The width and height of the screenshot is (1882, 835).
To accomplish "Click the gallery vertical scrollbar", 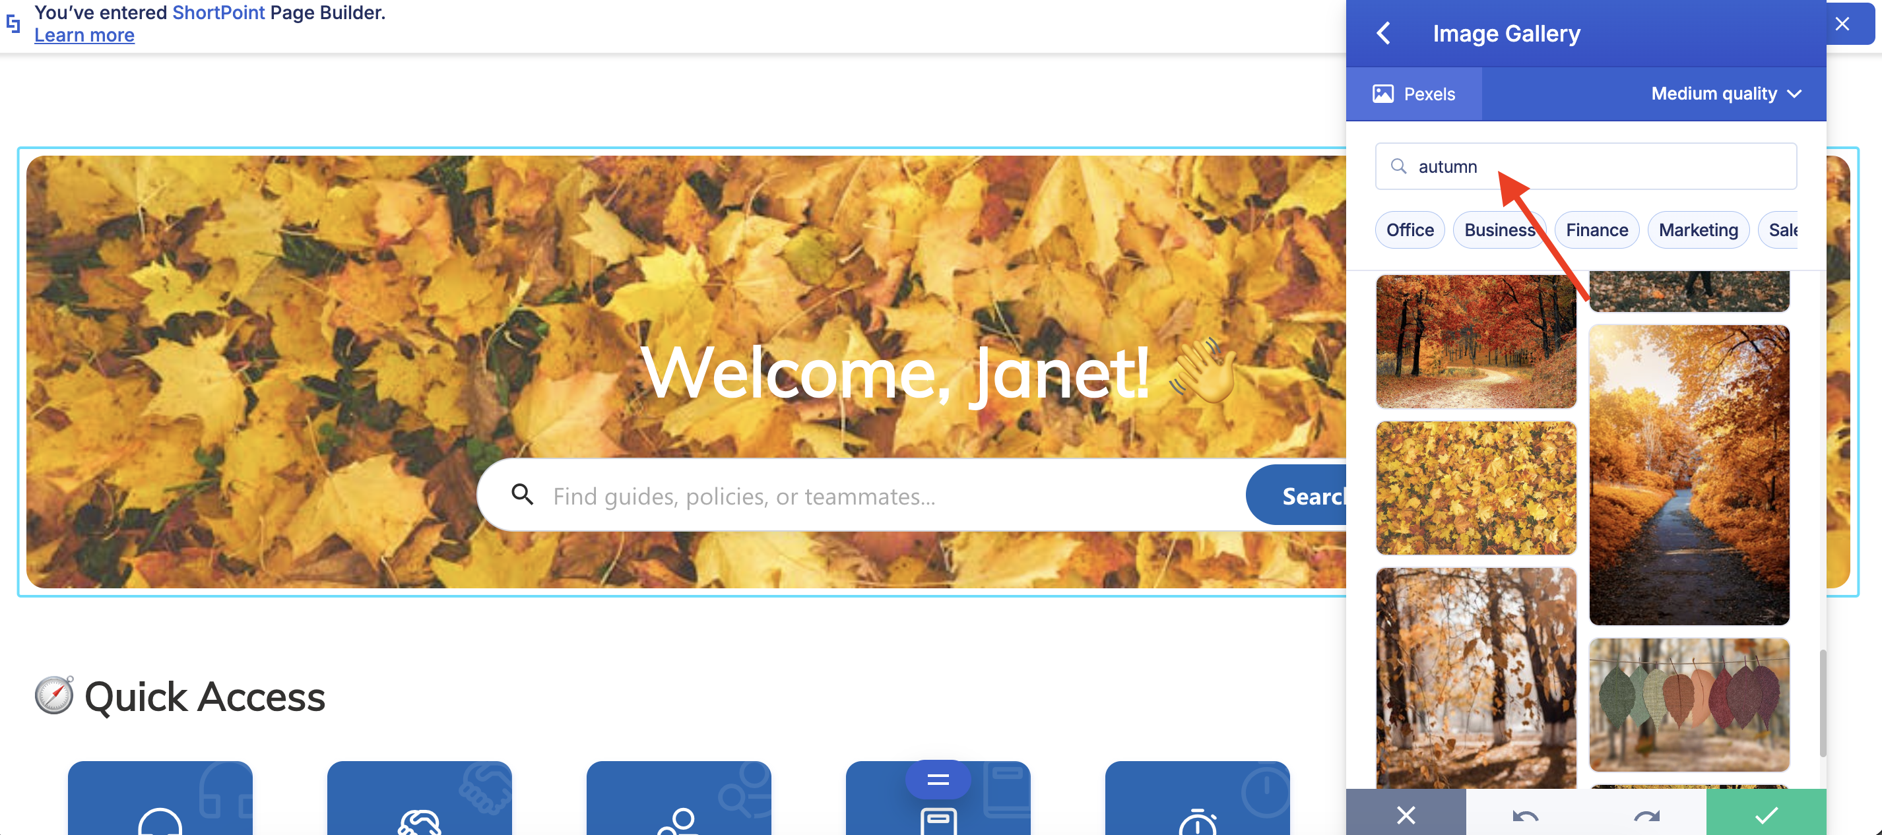I will pos(1823,703).
